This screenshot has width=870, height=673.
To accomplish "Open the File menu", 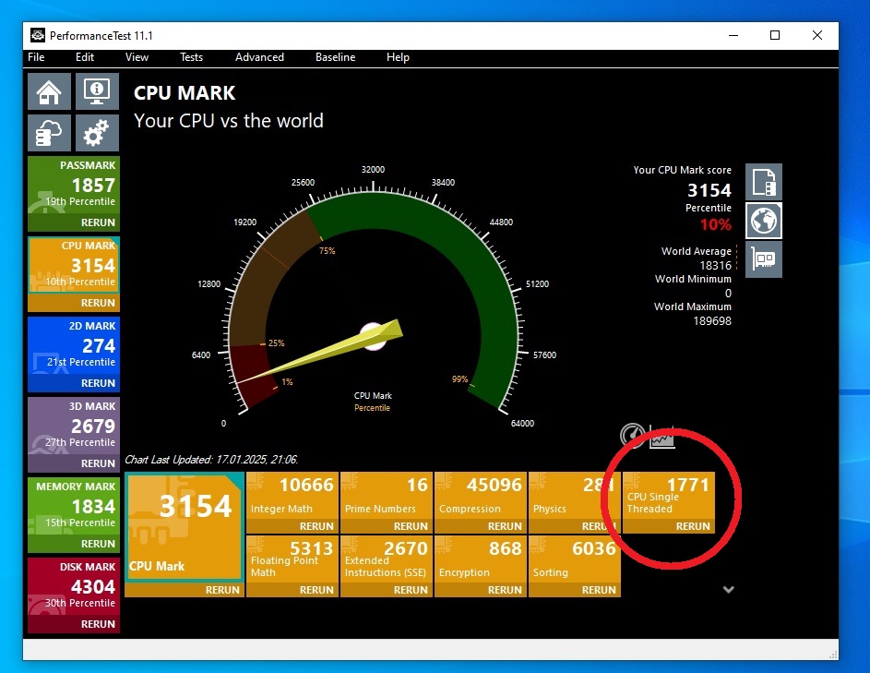I will tap(36, 57).
